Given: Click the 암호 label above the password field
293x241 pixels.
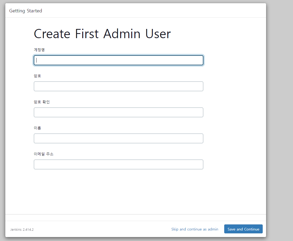Looking at the screenshot, I should pyautogui.click(x=37, y=76).
